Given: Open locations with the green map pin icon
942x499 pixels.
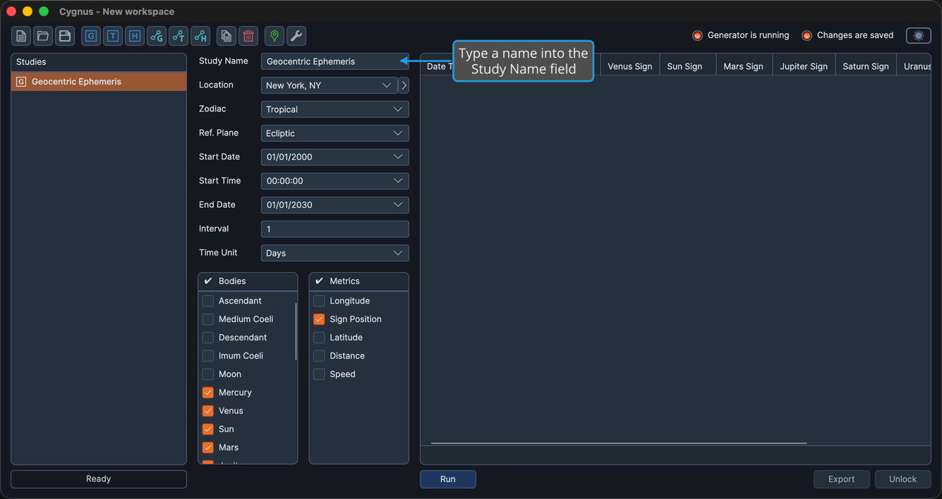Looking at the screenshot, I should tap(274, 36).
